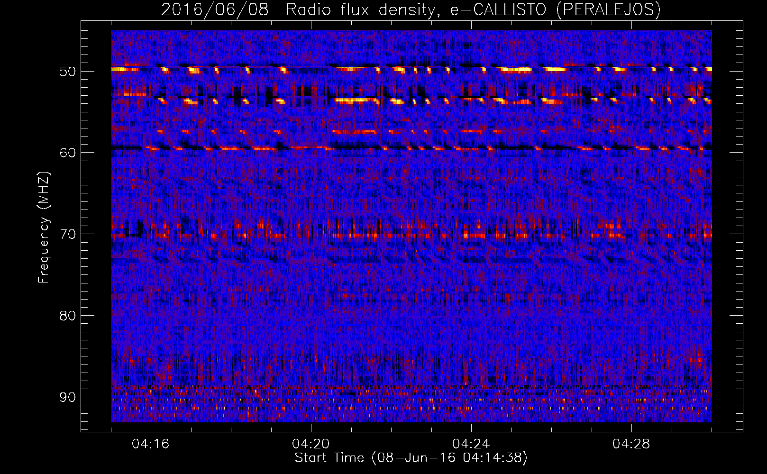Select the 04:16 time tick label
767x474 pixels.
[151, 444]
